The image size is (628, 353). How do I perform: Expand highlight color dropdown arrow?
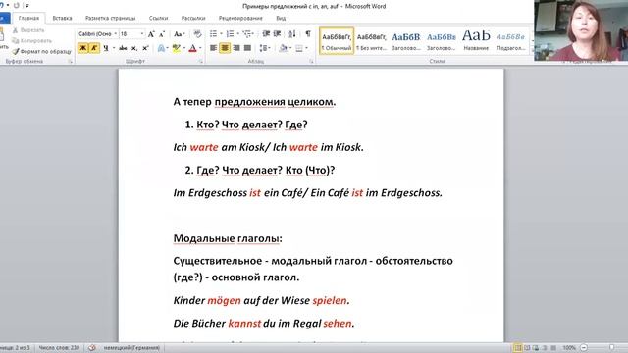pyautogui.click(x=184, y=48)
